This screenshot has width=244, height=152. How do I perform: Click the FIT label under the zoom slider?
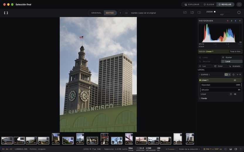point(222,15)
